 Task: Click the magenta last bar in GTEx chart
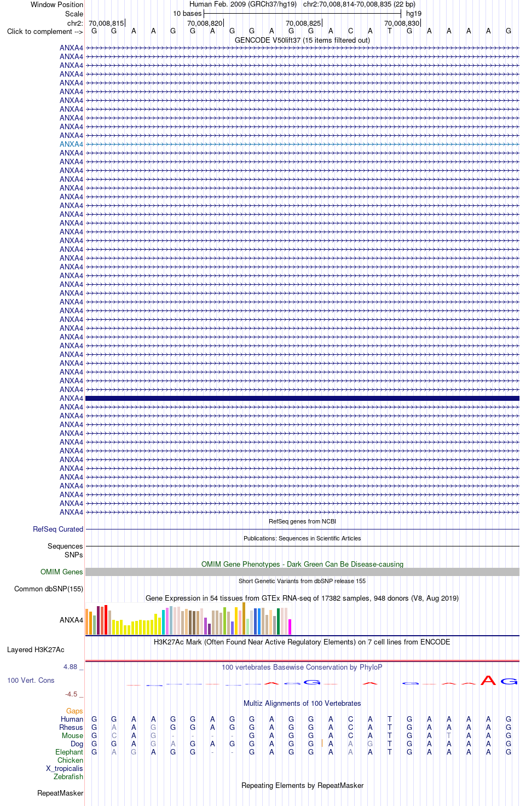(290, 627)
